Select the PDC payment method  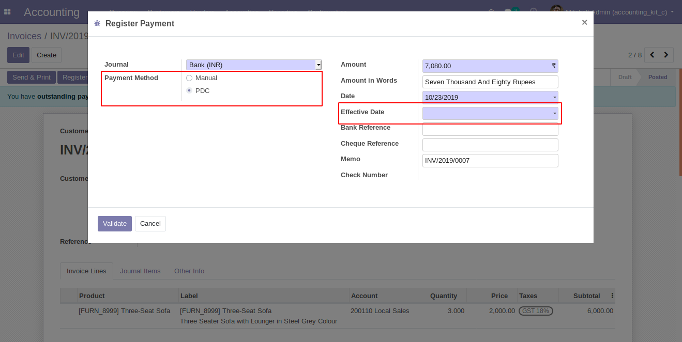point(189,91)
